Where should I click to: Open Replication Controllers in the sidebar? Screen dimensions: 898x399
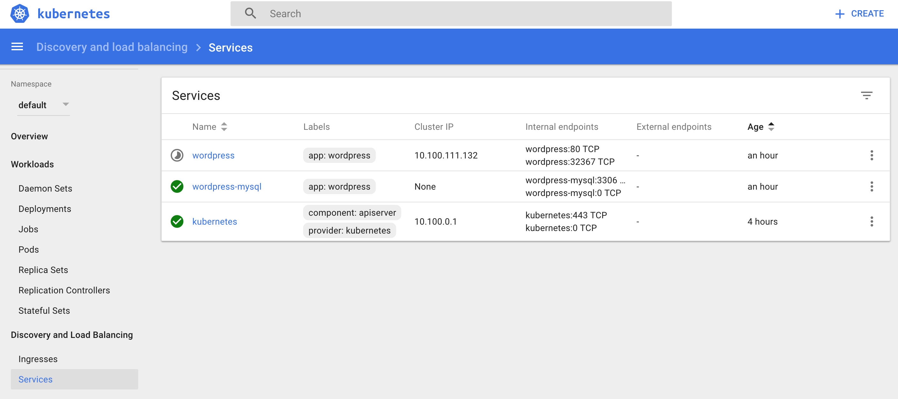click(64, 290)
